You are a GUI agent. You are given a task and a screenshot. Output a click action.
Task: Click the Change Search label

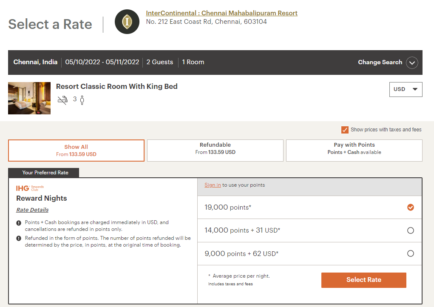click(380, 62)
